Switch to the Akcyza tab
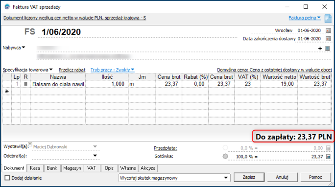335x187 pixels. click(148, 168)
